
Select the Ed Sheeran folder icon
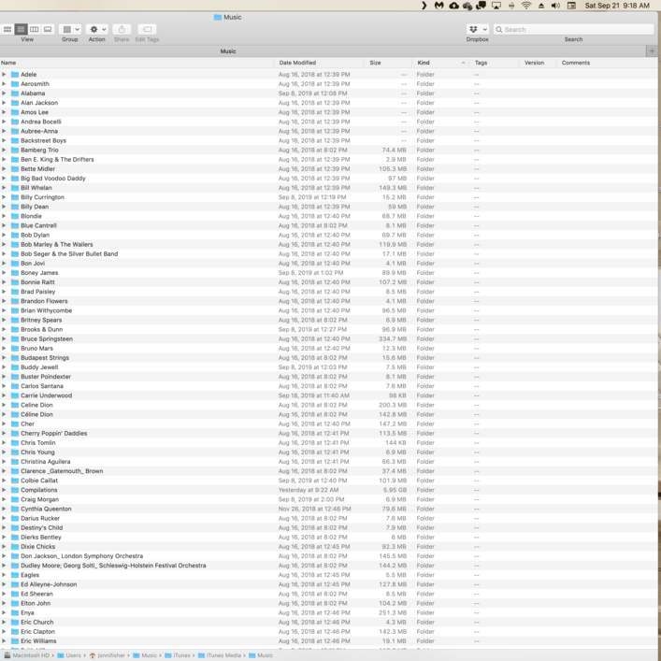pyautogui.click(x=15, y=594)
